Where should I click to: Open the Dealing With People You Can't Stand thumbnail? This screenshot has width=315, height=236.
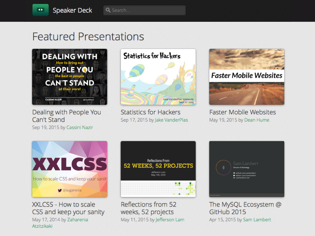click(70, 77)
